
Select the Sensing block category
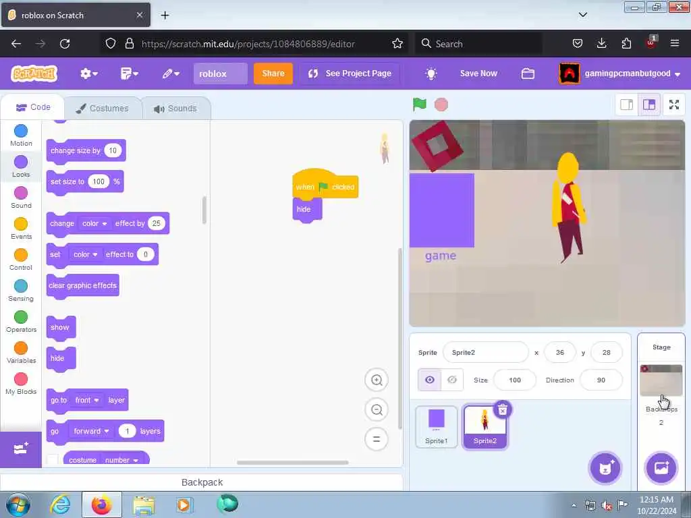pyautogui.click(x=21, y=290)
